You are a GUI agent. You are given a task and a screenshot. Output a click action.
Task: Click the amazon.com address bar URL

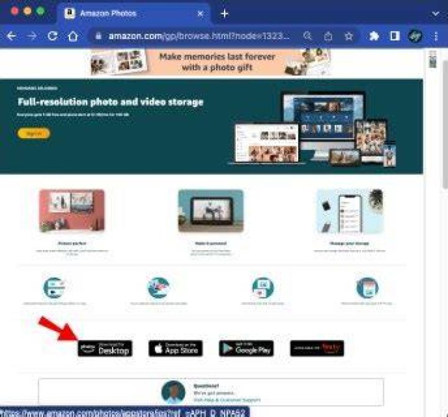(x=198, y=36)
